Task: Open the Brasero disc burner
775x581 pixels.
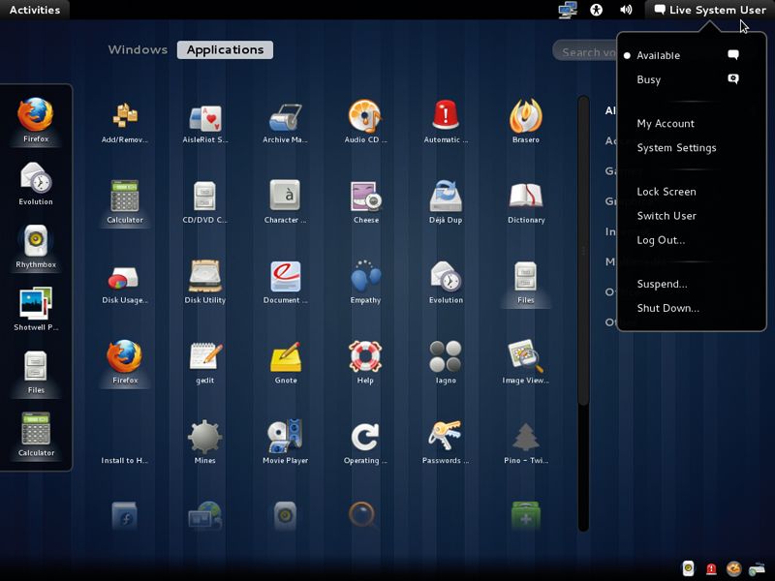Action: [x=524, y=116]
